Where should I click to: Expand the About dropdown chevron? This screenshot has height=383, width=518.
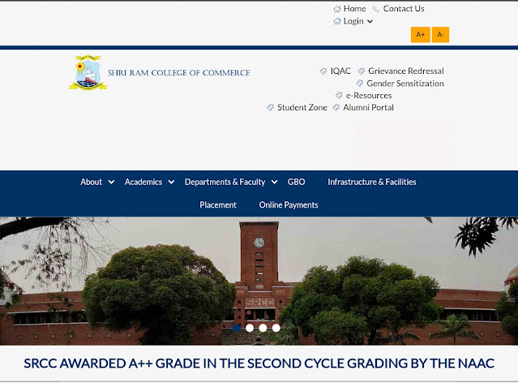[x=111, y=182]
